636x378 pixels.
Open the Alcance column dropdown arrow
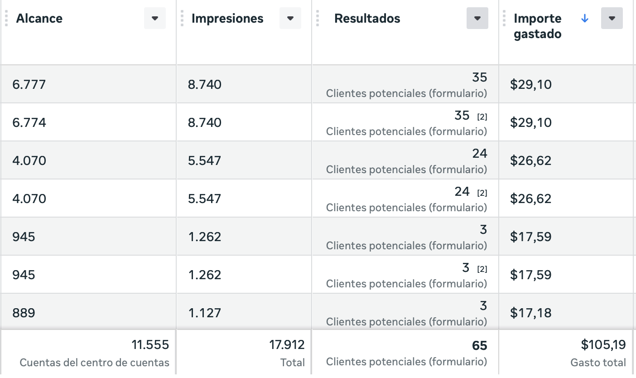155,19
